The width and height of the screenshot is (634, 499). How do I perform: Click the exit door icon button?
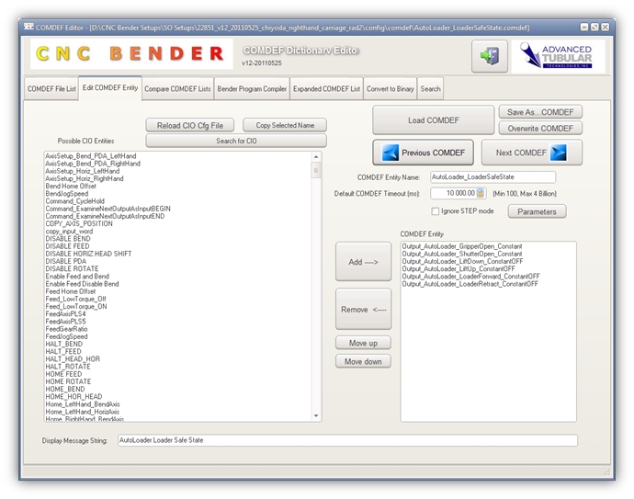(489, 56)
